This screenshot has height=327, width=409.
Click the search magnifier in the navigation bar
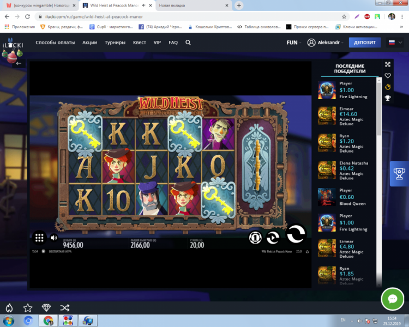click(188, 43)
